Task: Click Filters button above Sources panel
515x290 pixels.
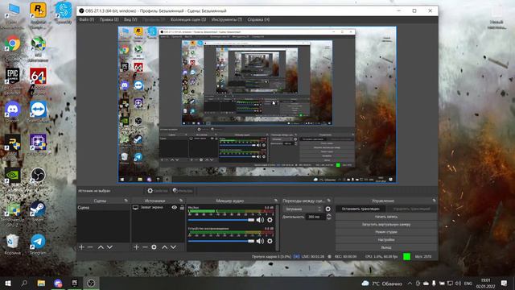Action: [183, 190]
